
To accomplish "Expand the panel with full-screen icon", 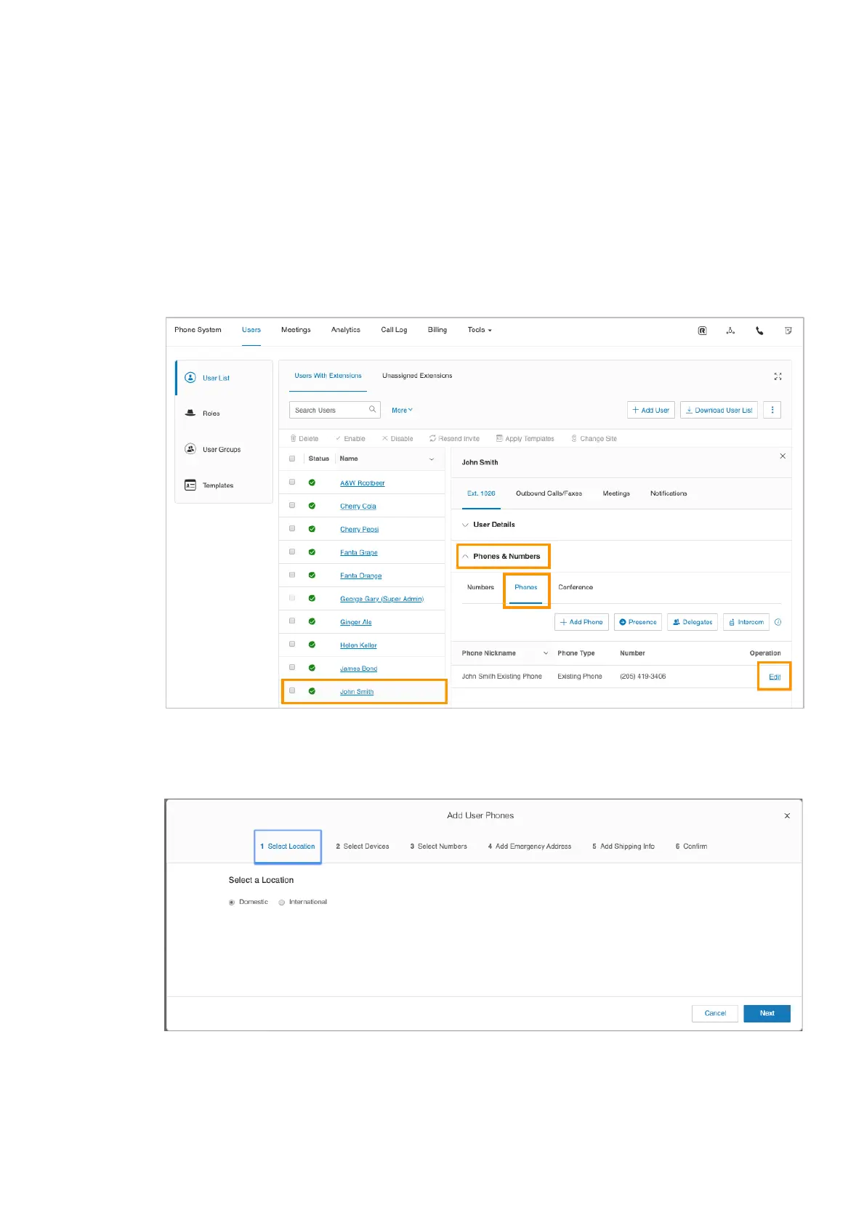I will pos(778,376).
